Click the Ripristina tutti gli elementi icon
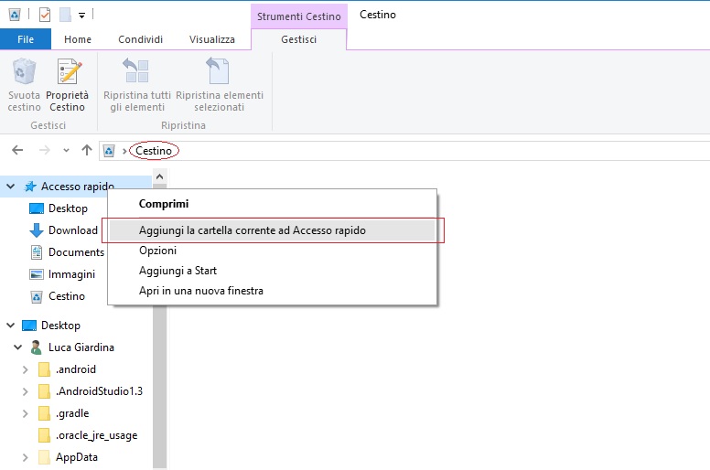The image size is (710, 470). click(x=136, y=73)
